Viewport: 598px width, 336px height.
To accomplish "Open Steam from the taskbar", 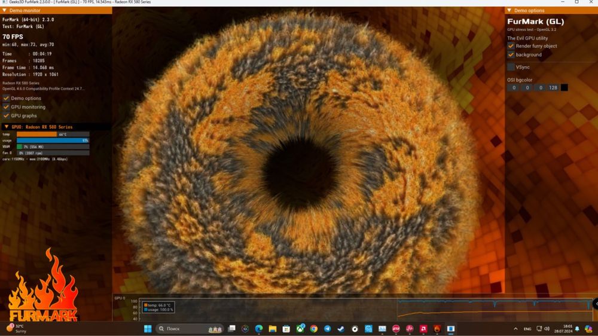I will click(341, 328).
